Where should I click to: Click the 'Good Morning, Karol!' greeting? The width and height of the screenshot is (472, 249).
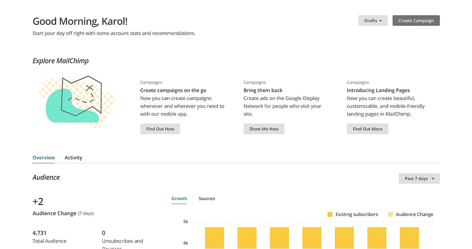click(80, 21)
